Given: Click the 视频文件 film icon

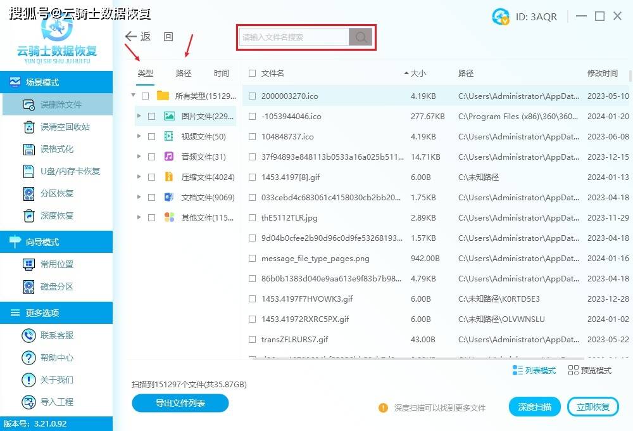Looking at the screenshot, I should click(x=169, y=136).
